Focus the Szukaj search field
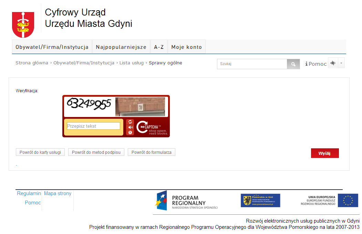Image resolution: width=362 pixels, height=234 pixels. coord(252,64)
